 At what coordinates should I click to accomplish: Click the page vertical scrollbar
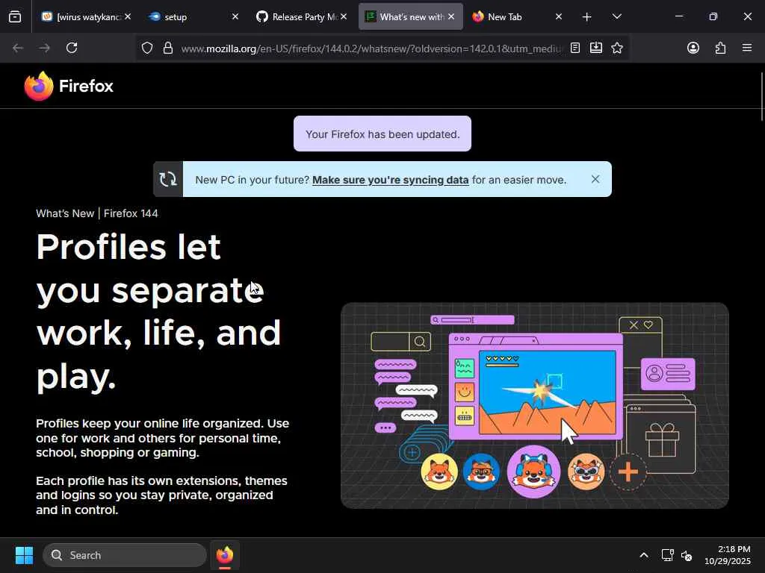coord(761,96)
